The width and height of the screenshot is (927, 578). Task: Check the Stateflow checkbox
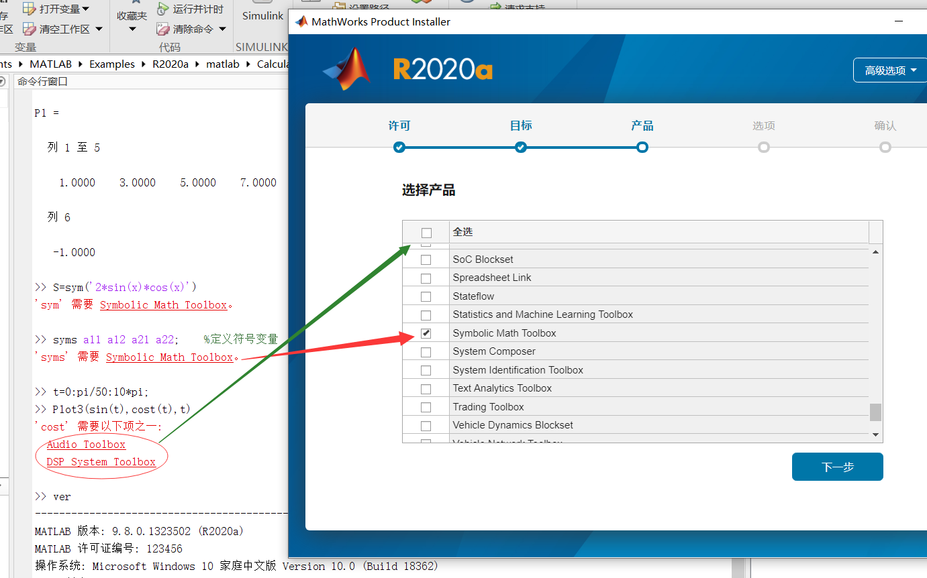pyautogui.click(x=426, y=296)
